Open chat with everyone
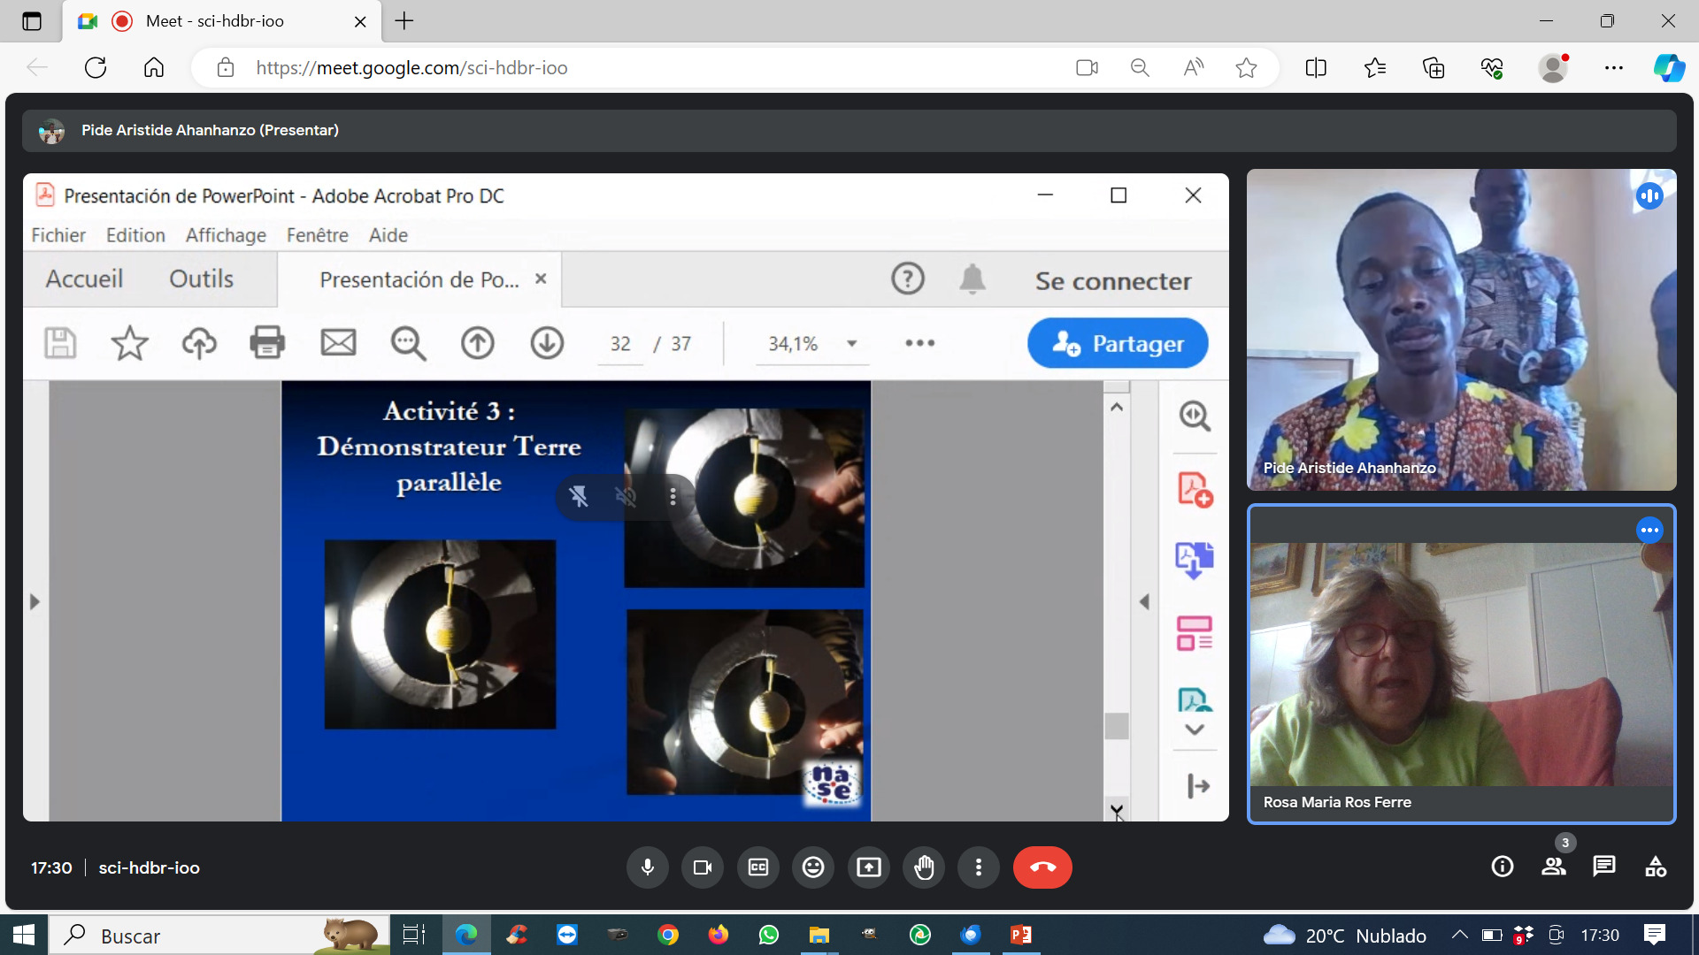The height and width of the screenshot is (955, 1699). pos(1604,867)
